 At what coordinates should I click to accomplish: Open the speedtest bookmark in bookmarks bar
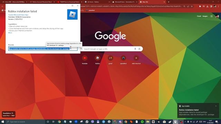pos(90,10)
